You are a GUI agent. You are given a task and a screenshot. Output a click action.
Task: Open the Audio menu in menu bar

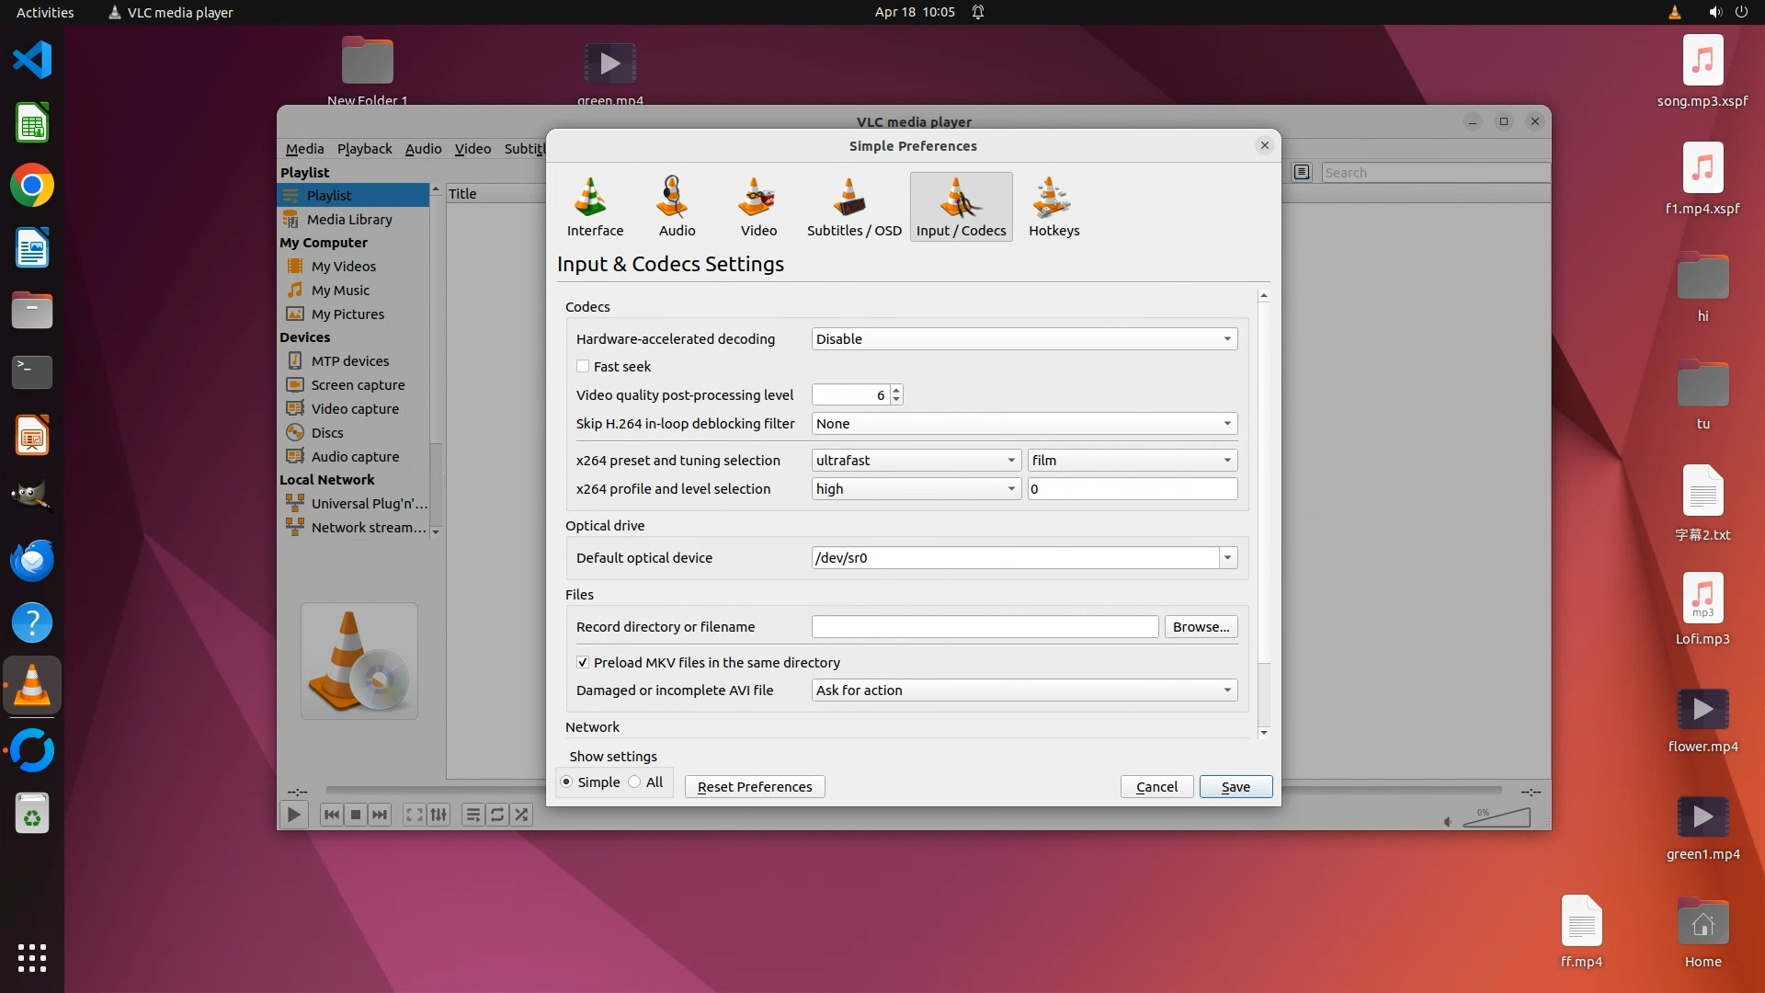coord(423,148)
